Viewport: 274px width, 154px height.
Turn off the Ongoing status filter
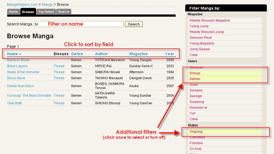[x=225, y=132]
